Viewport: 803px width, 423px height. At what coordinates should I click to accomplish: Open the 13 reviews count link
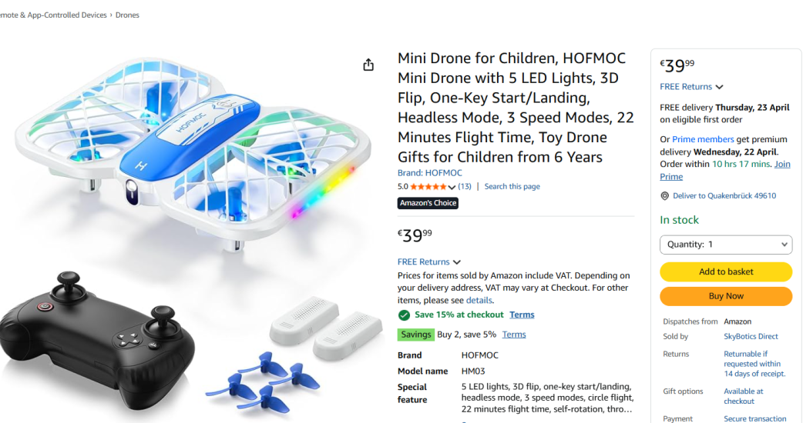(465, 187)
